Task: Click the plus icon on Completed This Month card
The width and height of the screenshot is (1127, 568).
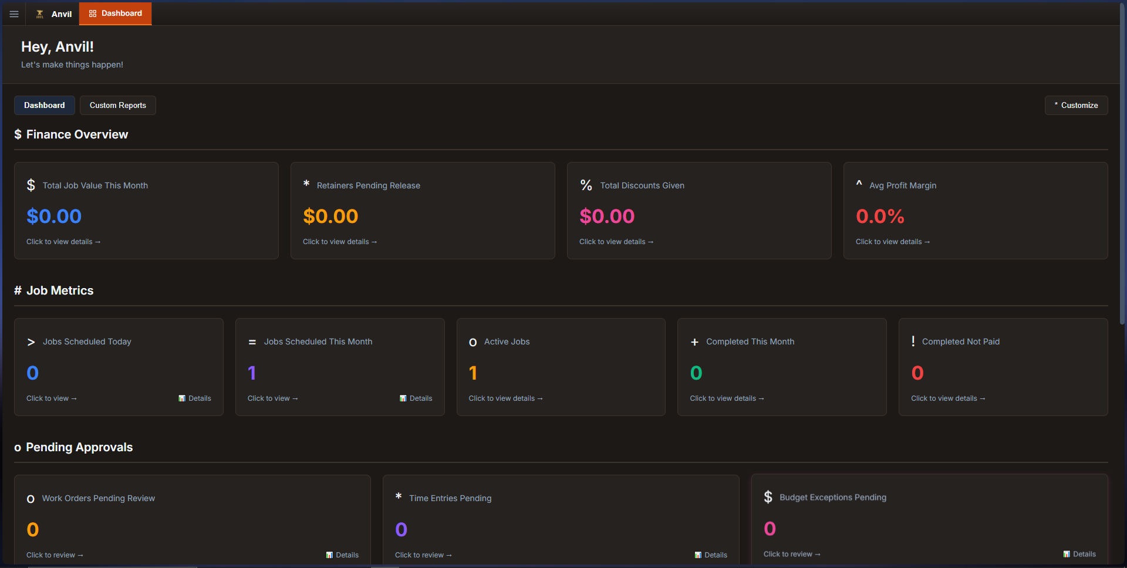Action: coord(695,342)
